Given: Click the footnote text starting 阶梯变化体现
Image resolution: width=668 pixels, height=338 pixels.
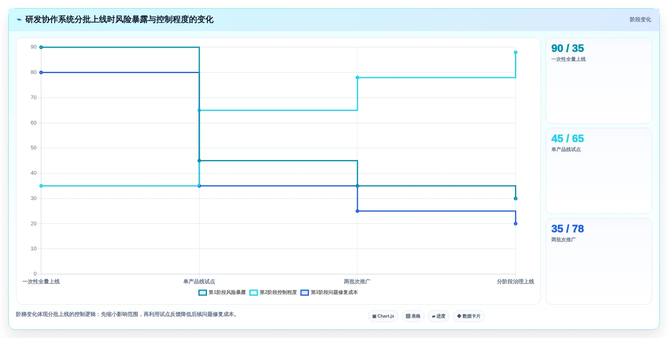Looking at the screenshot, I should 127,314.
